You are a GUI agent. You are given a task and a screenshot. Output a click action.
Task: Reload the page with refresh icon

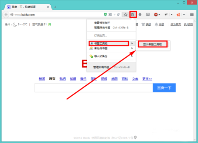coord(118,15)
